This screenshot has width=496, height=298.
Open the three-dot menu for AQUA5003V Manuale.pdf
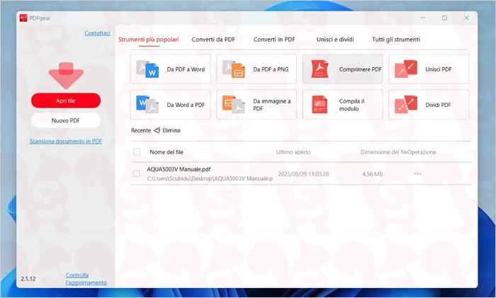pyautogui.click(x=417, y=173)
